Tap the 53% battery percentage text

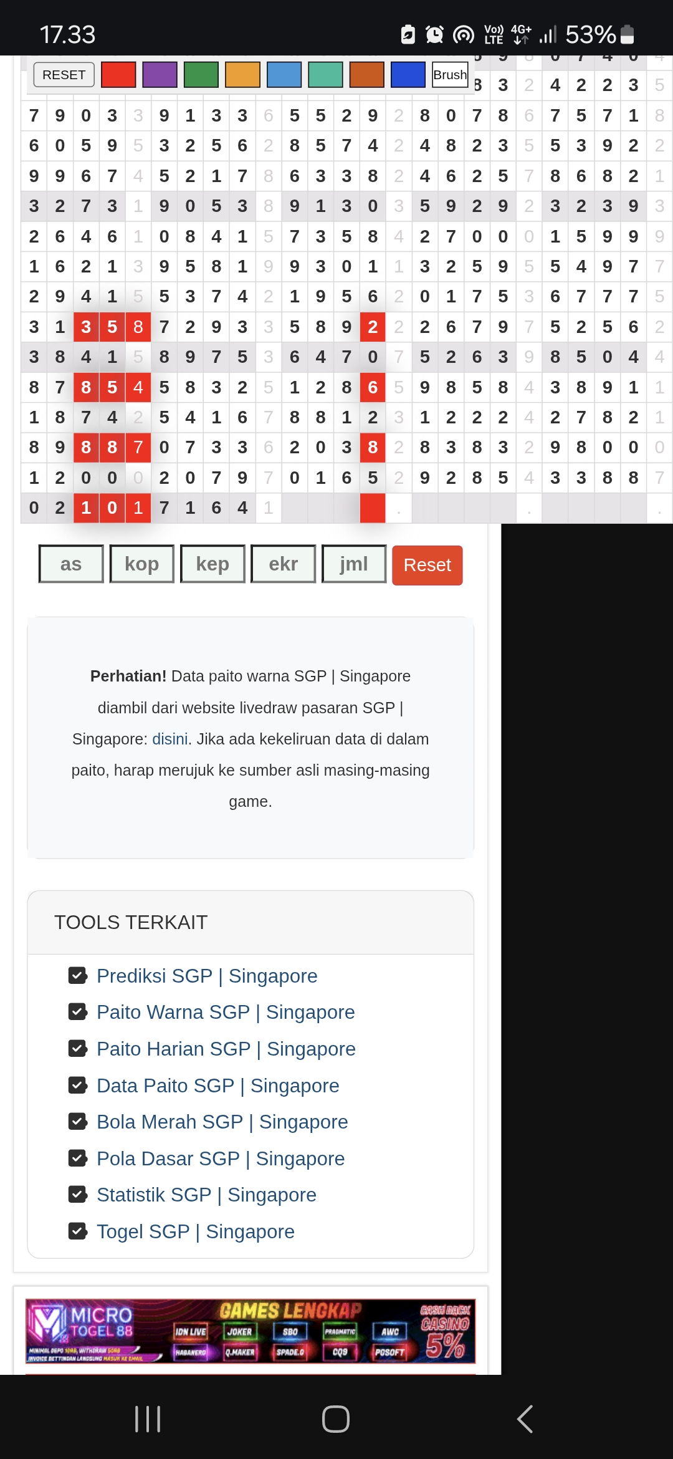(x=591, y=35)
